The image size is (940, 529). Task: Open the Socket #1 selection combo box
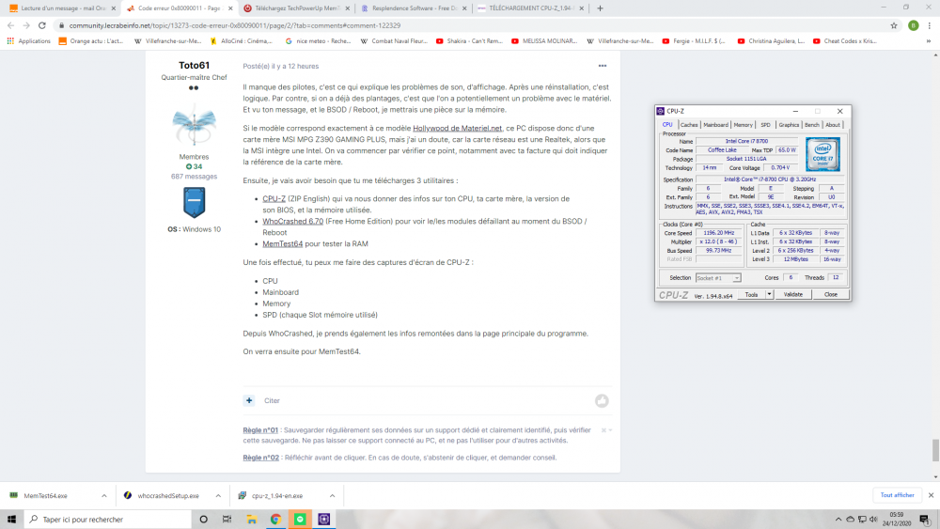tap(718, 278)
